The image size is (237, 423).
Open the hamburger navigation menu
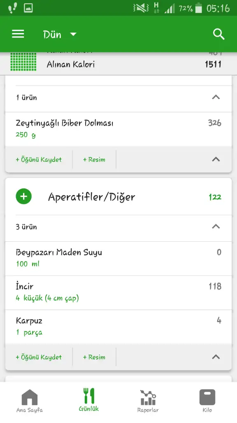18,34
